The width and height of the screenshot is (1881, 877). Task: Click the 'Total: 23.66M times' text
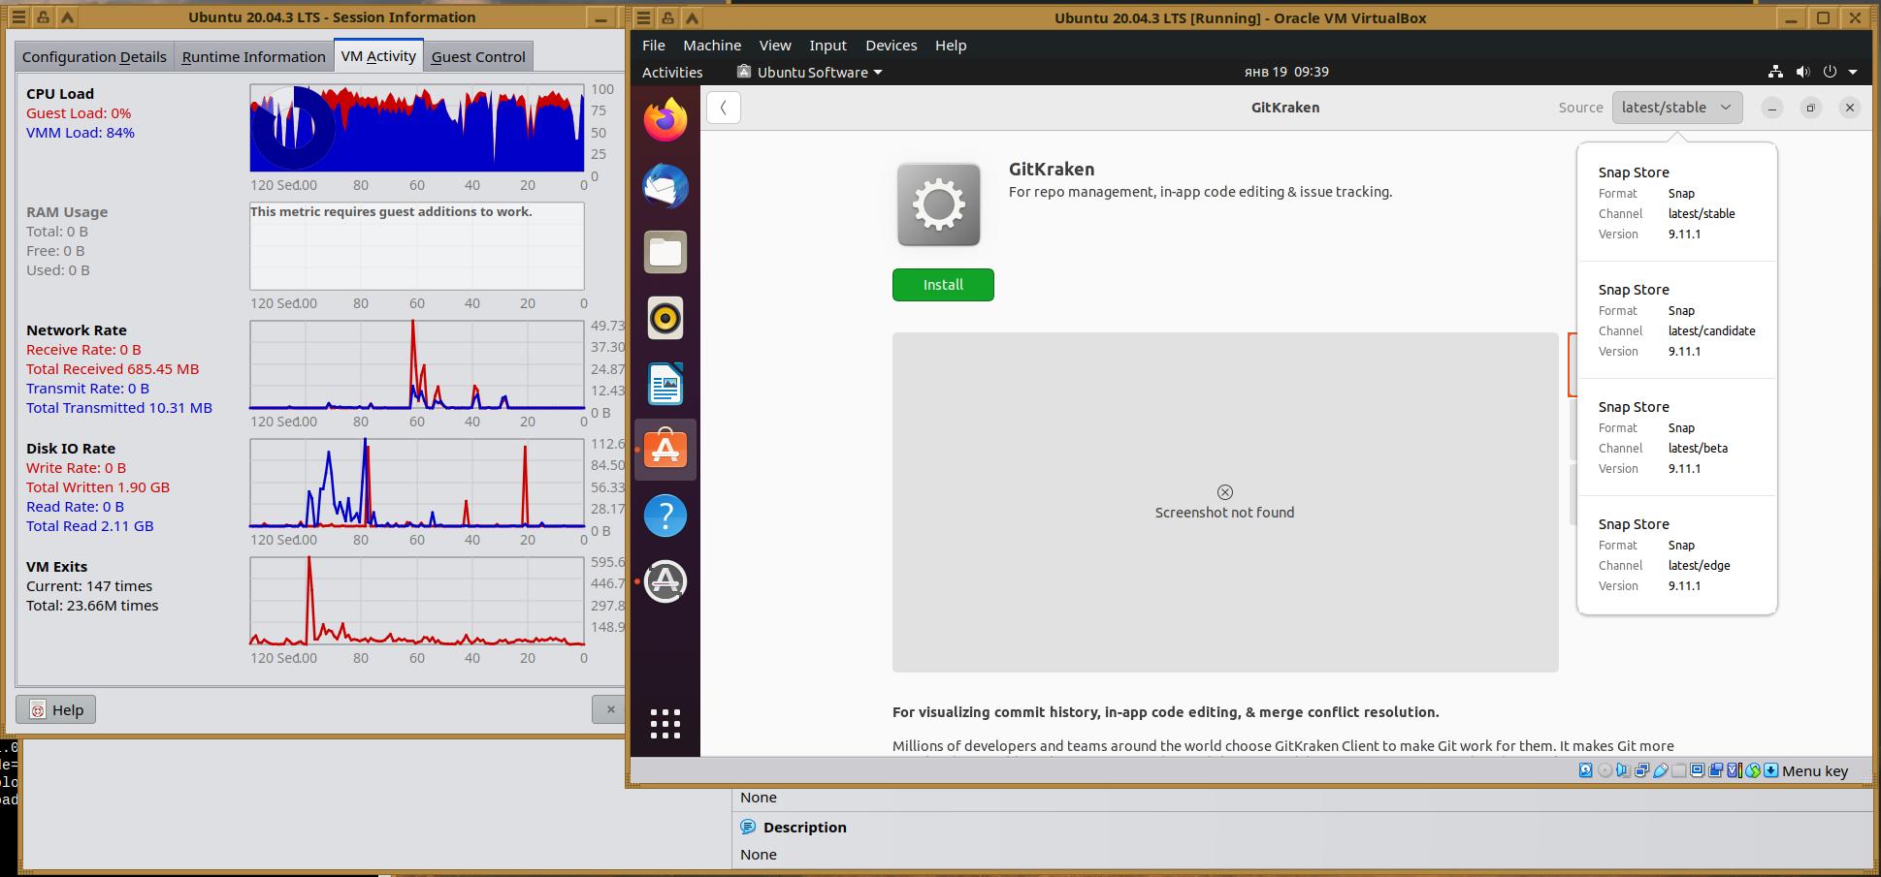coord(92,606)
